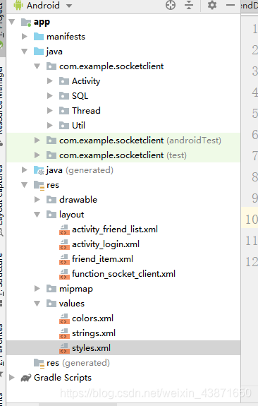Collapse the java folder arrow

pyautogui.click(x=25, y=52)
